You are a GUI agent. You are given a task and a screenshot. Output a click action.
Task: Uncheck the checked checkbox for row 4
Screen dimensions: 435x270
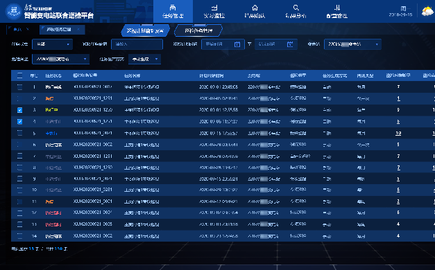pos(19,122)
